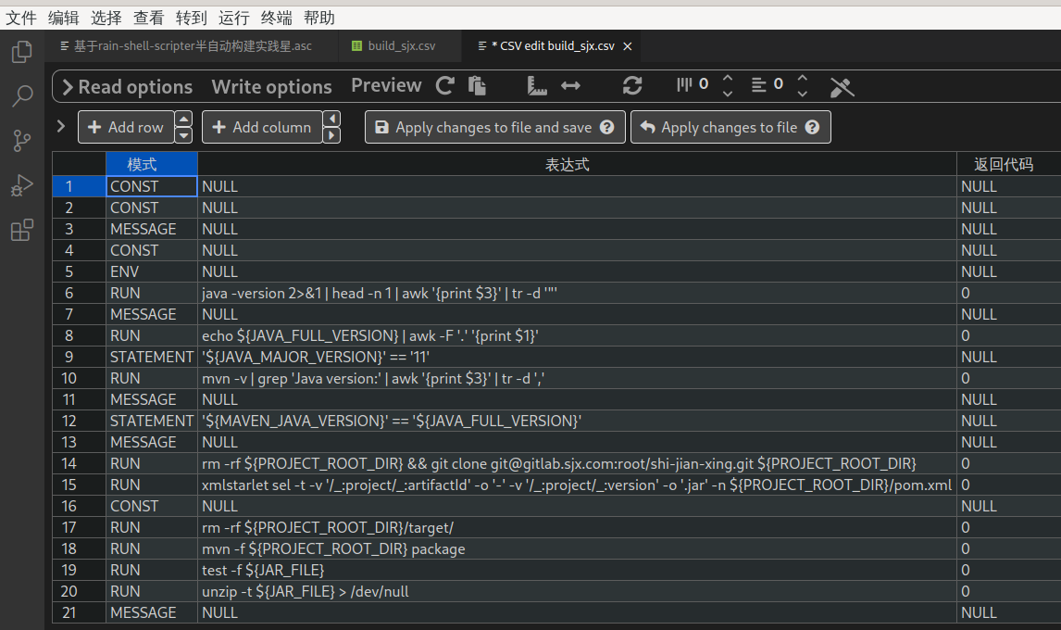Screen dimensions: 1061x630
Task: Open the Search view in sidebar
Action: coord(21,96)
